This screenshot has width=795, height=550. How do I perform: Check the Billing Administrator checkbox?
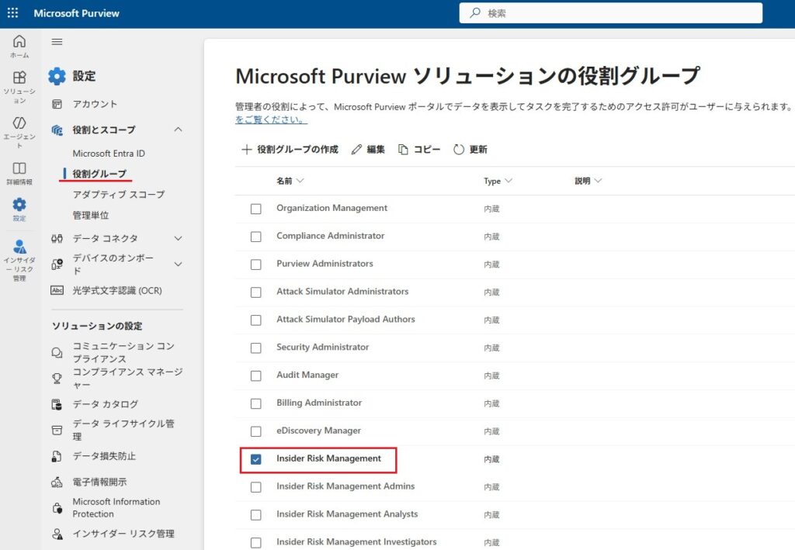tap(256, 404)
